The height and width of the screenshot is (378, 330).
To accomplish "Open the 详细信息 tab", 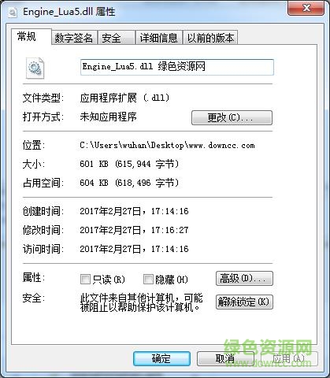I will 159,38.
